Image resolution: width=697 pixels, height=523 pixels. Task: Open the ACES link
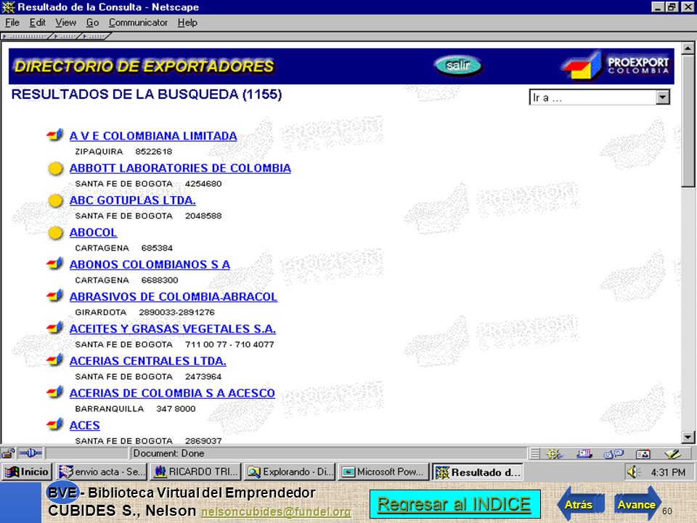[x=84, y=426]
